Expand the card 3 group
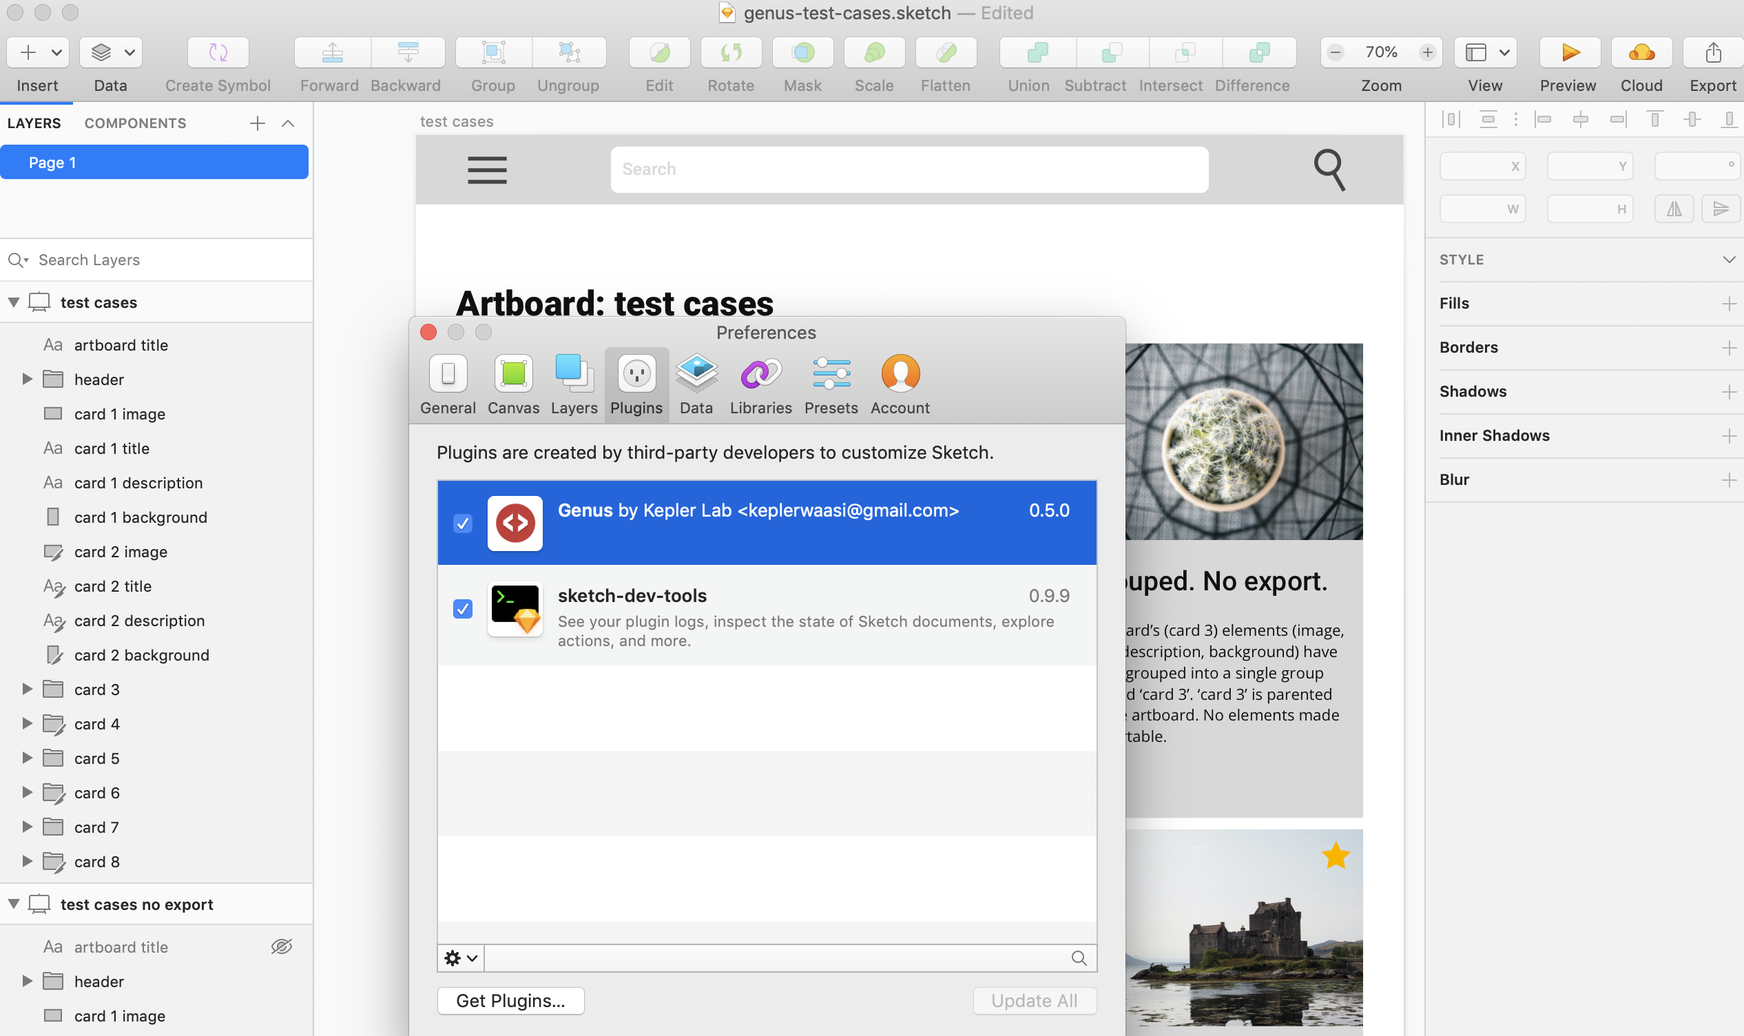 28,689
